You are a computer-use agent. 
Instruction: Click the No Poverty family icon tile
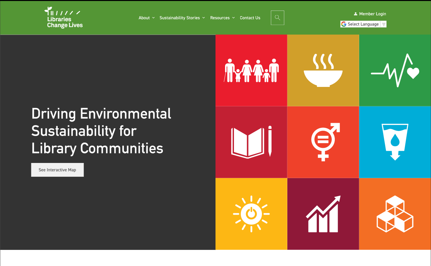click(x=251, y=70)
